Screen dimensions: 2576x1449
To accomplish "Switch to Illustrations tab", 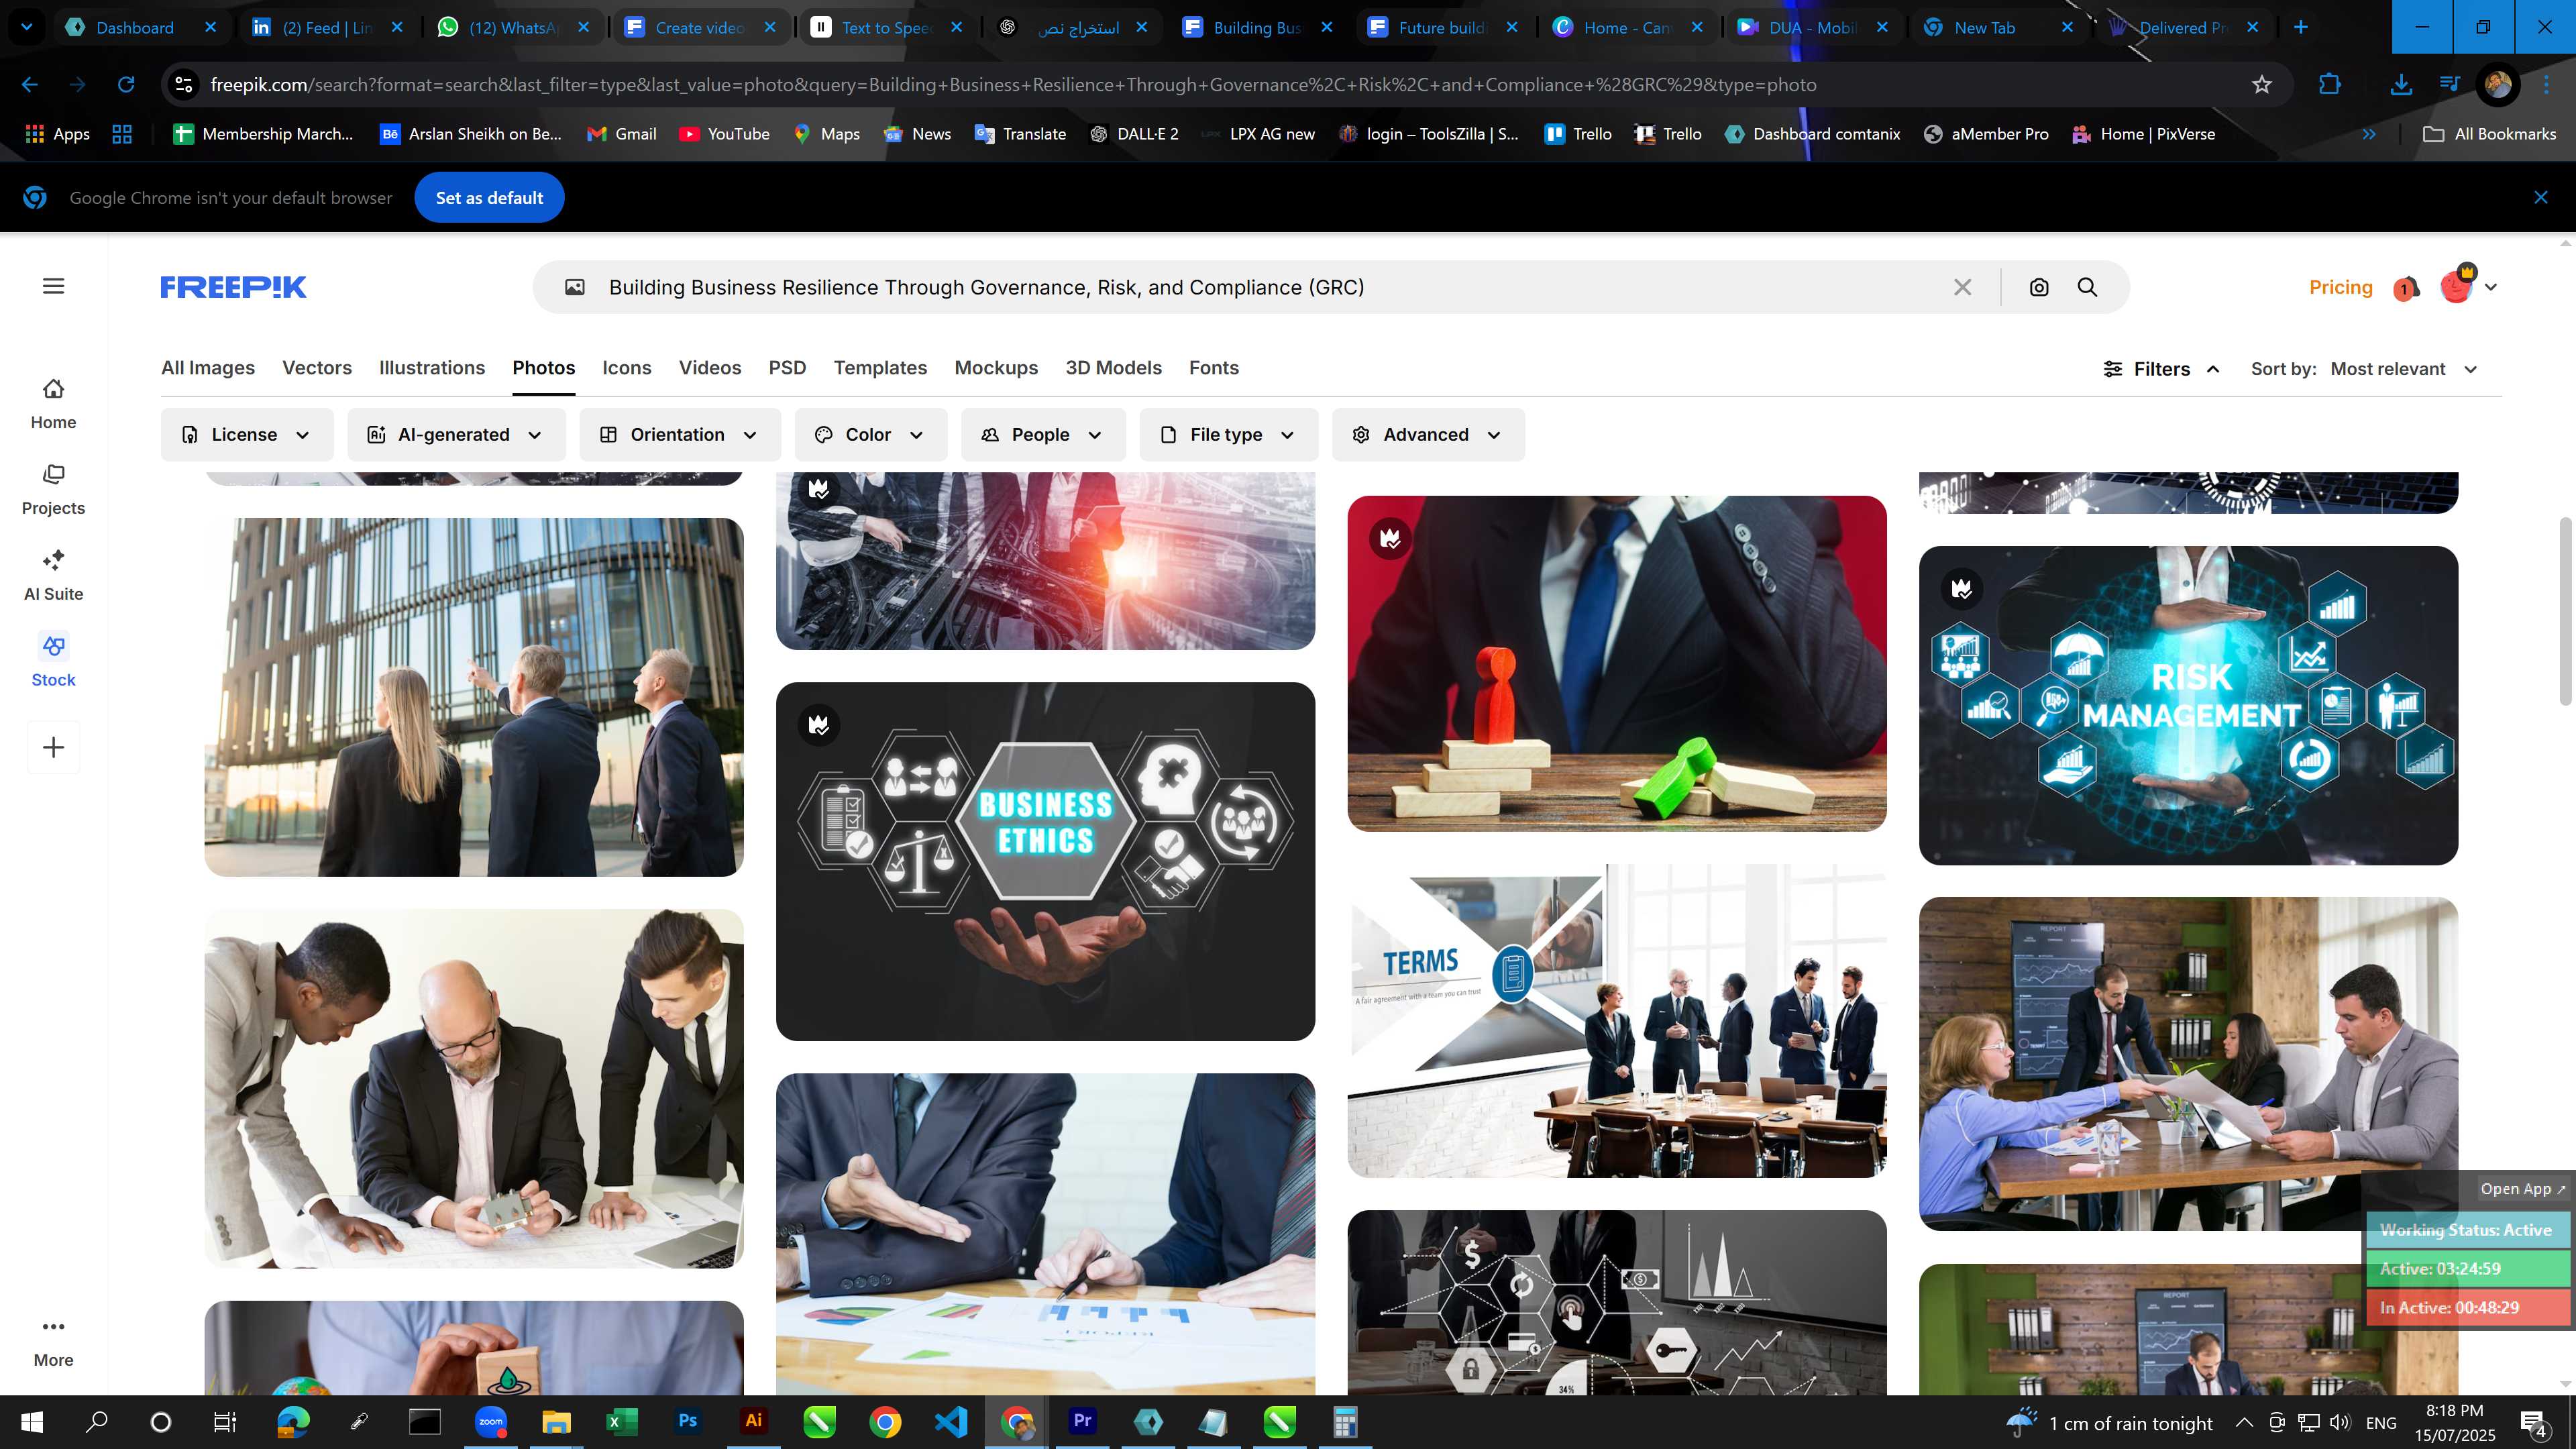I will 432,368.
